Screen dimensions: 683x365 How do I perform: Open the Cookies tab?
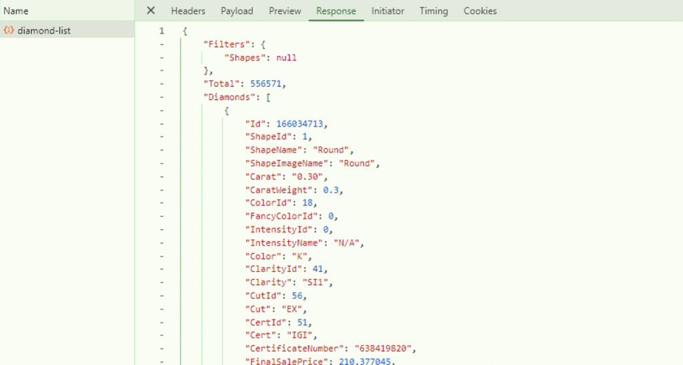click(x=480, y=11)
